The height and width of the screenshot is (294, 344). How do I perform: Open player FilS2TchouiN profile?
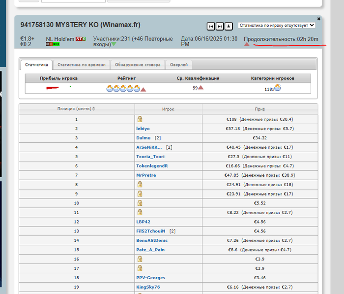click(x=150, y=231)
